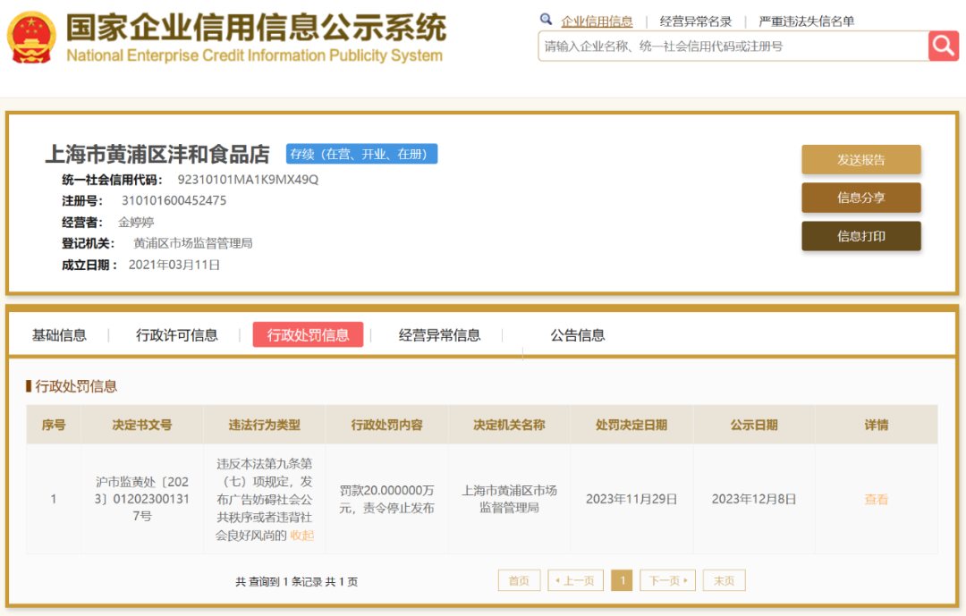Focus the enterprise name search field
966x616 pixels.
click(x=733, y=46)
